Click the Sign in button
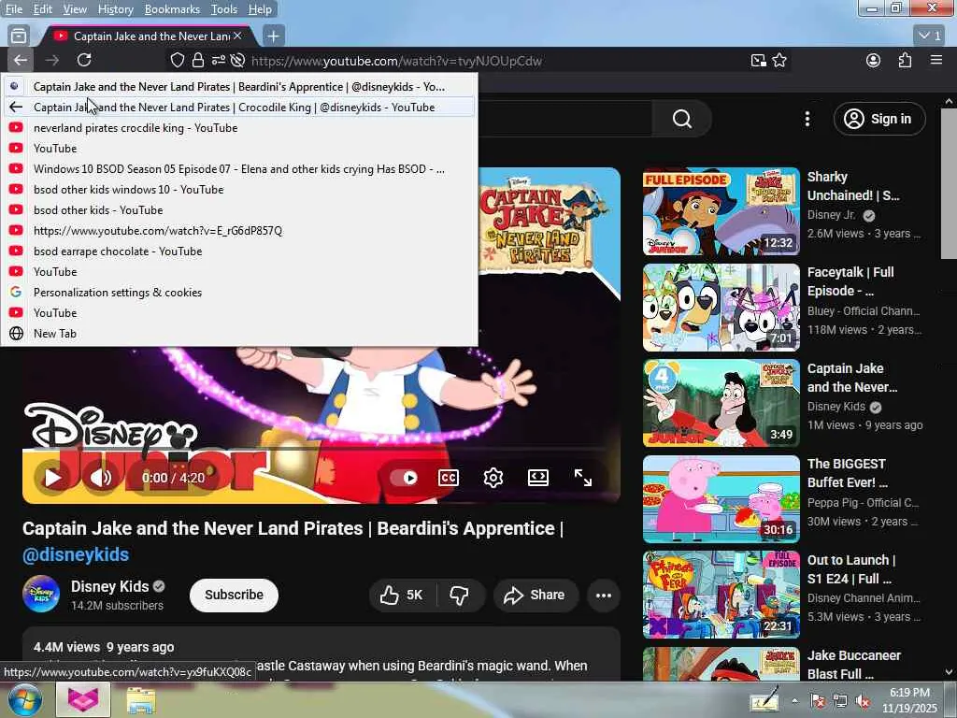This screenshot has width=957, height=718. point(878,119)
